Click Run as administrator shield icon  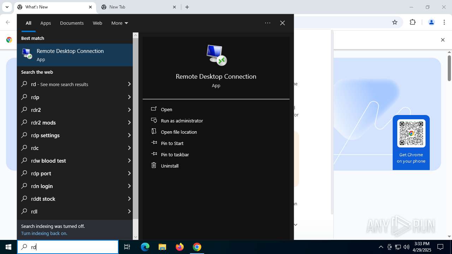coord(154,120)
